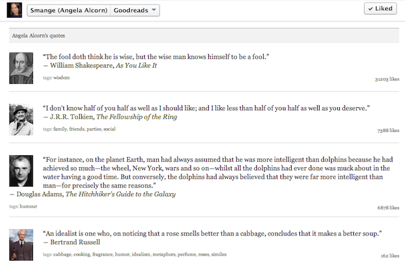The image size is (405, 267).
Task: Open The Hitchhiker's Guide to the Galaxy link
Action: tap(120, 194)
